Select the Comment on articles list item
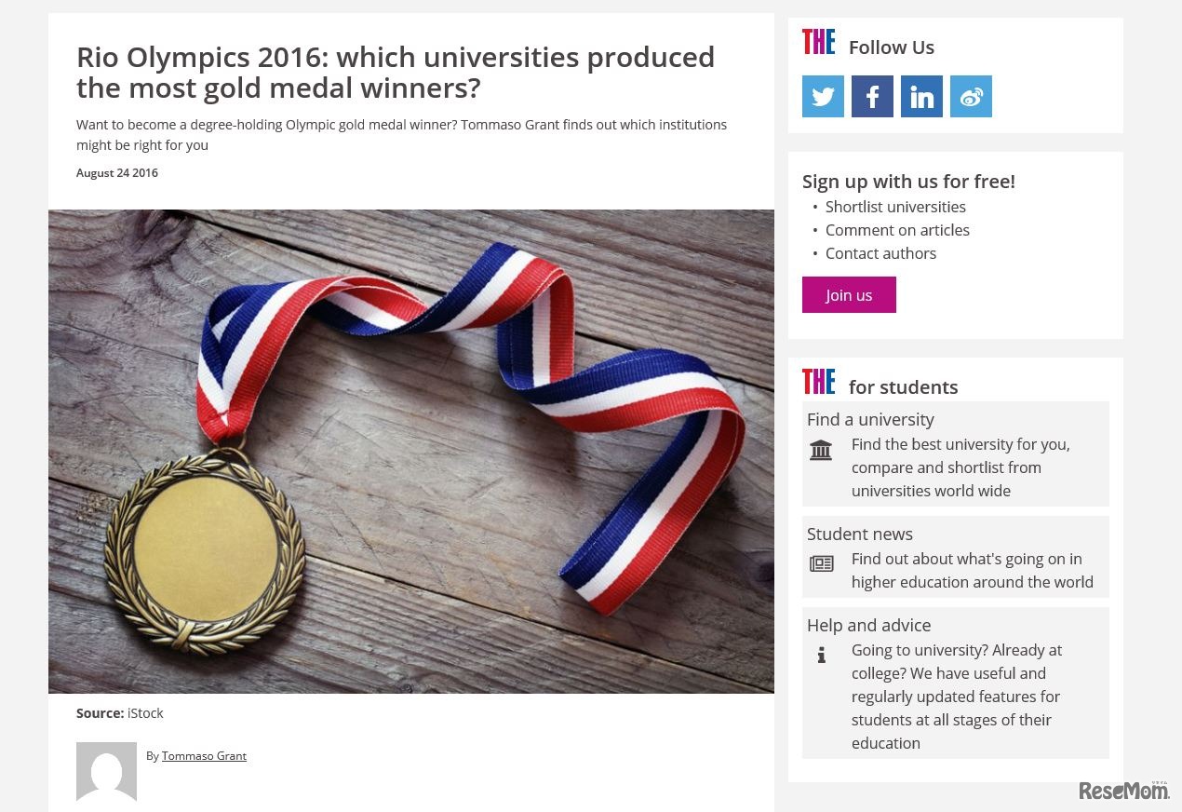 point(897,230)
